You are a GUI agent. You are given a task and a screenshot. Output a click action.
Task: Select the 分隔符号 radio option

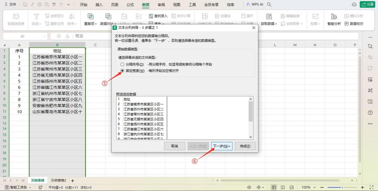122,64
